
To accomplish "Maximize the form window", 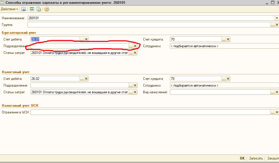I will 273,3.
